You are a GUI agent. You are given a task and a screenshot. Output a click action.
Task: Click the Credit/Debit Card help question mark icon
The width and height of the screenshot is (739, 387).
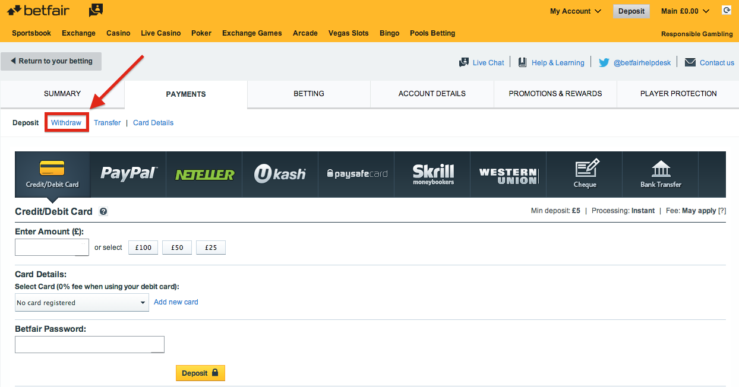103,211
